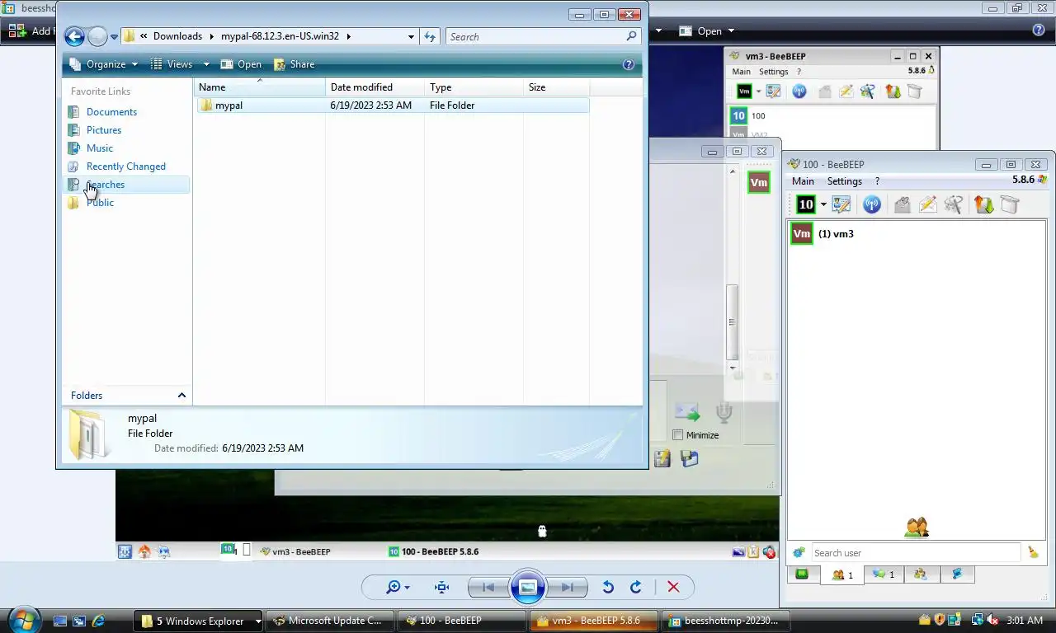The height and width of the screenshot is (633, 1056).
Task: Click broadcast icon in 100 BeeBEEP toolbar
Action: (871, 204)
